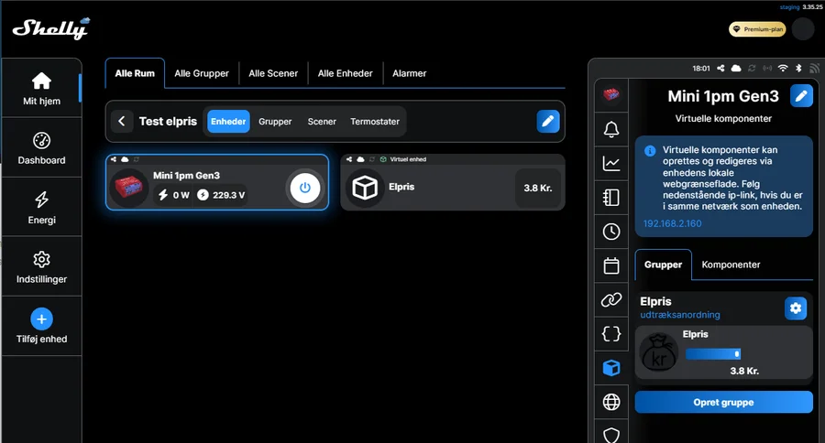
Task: Click the Shelly logo
Action: [51, 28]
